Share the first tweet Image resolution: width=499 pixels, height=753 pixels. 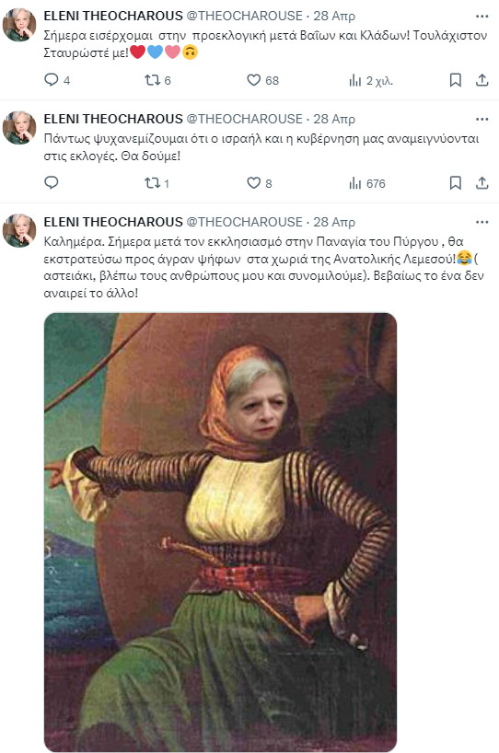point(482,80)
